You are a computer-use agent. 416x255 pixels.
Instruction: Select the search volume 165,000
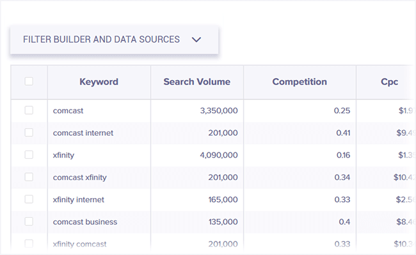223,200
